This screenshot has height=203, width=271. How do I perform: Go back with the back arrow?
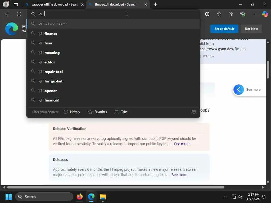pos(7,14)
